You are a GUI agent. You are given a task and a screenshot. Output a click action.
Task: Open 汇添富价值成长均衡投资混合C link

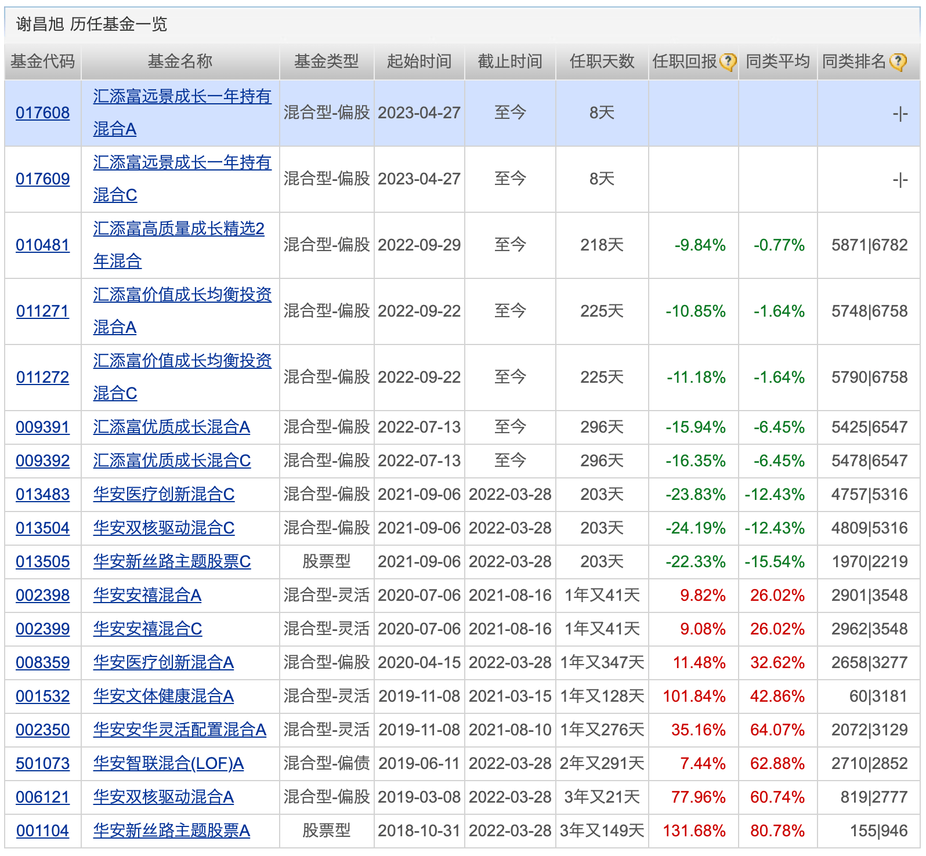pos(182,377)
